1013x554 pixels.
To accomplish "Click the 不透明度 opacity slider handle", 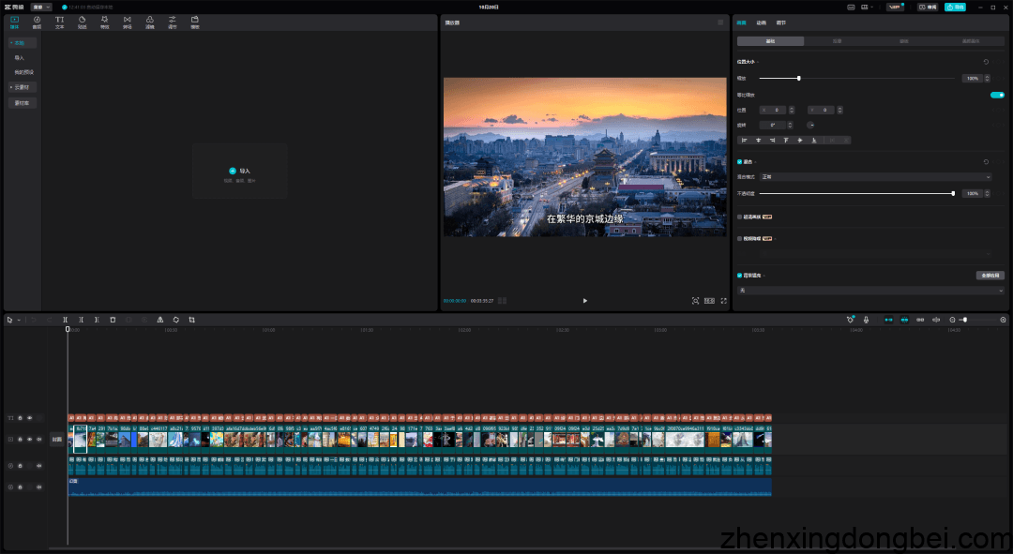I will click(953, 193).
